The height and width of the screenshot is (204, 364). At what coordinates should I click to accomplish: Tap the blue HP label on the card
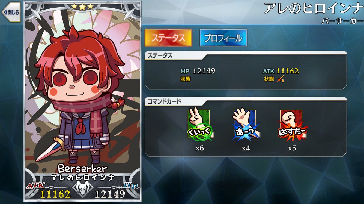point(130,186)
